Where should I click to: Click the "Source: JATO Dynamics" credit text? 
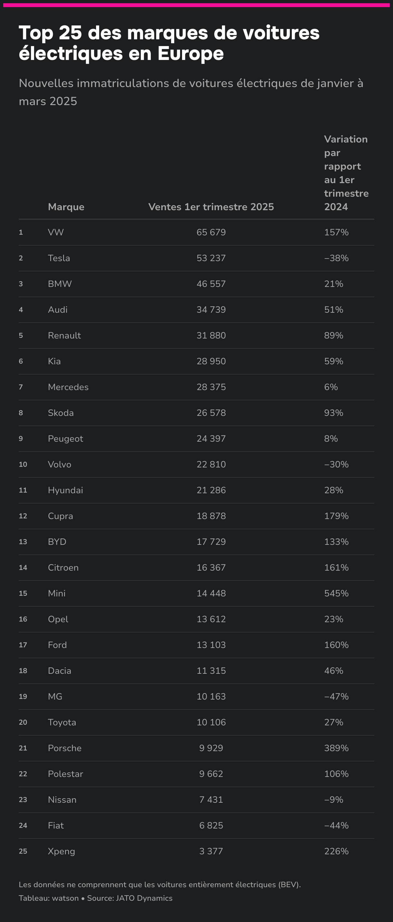pos(130,898)
